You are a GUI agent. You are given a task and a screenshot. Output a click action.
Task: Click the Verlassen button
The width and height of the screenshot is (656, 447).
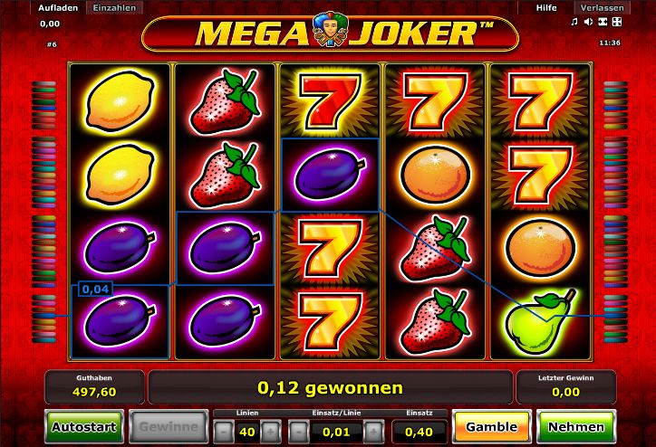602,7
